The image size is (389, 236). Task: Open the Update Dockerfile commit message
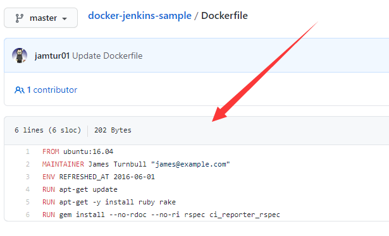click(x=108, y=56)
